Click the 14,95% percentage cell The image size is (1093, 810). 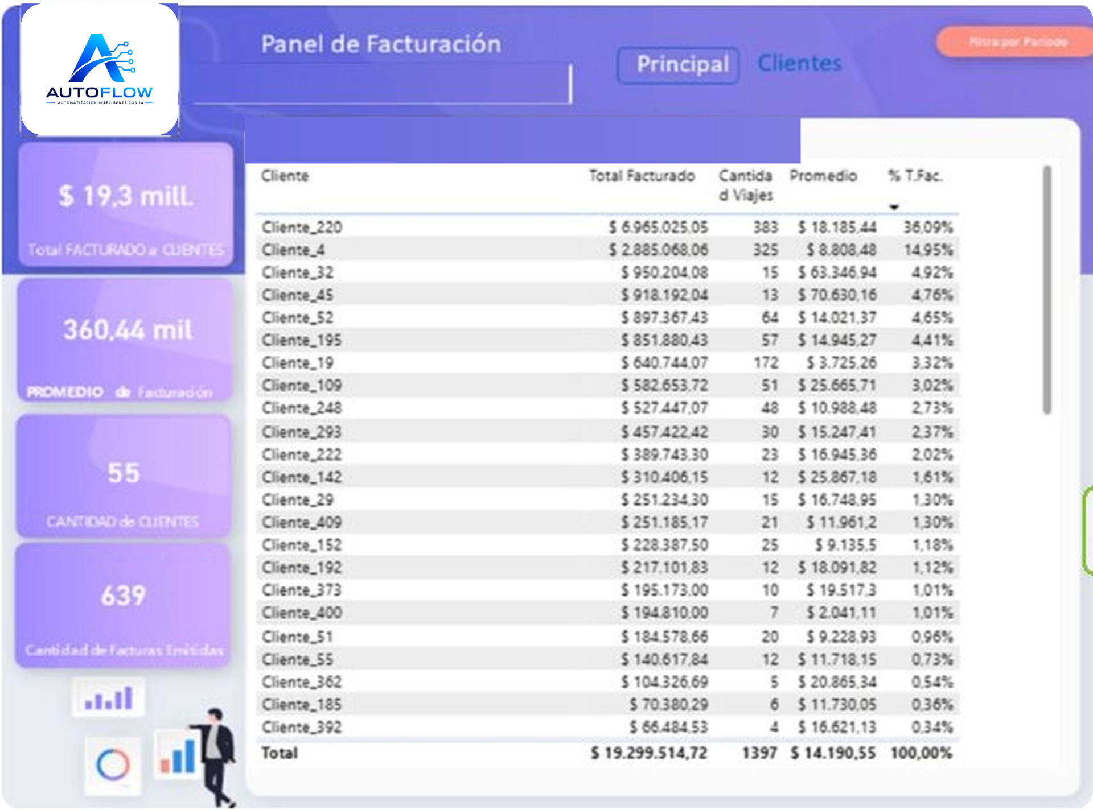coord(928,250)
